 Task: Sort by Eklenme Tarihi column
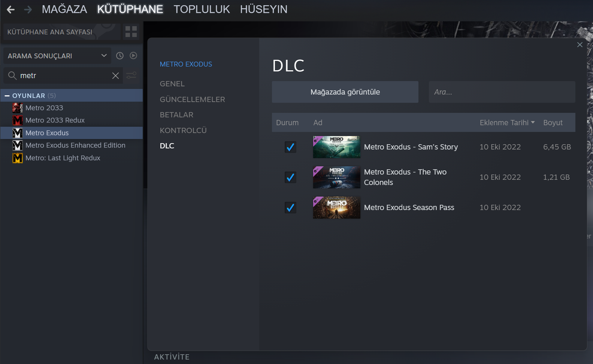coord(507,123)
